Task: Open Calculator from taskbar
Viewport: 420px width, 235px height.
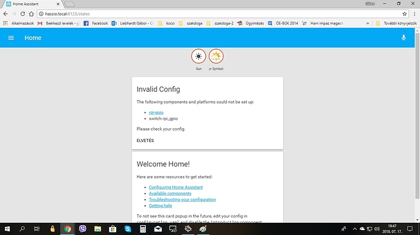Action: tap(143, 229)
